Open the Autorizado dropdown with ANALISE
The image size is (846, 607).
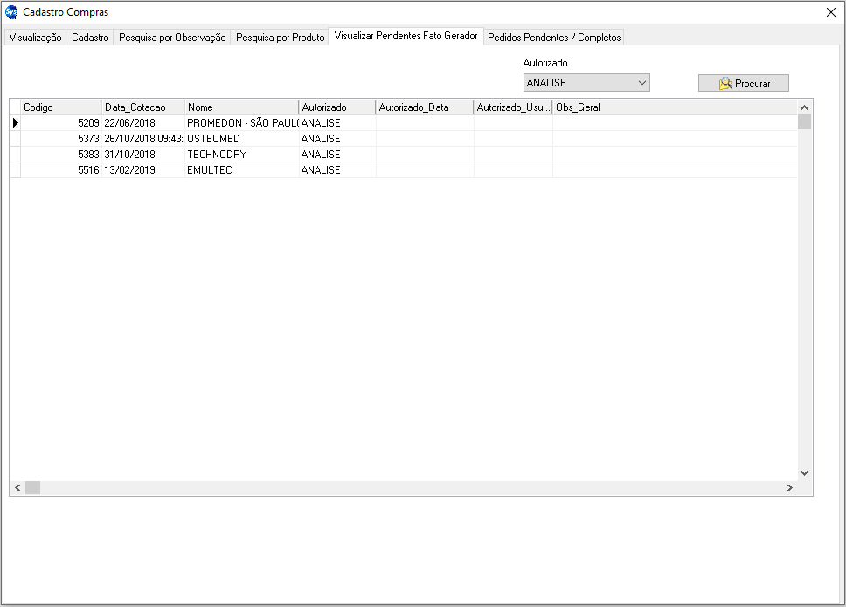point(586,83)
